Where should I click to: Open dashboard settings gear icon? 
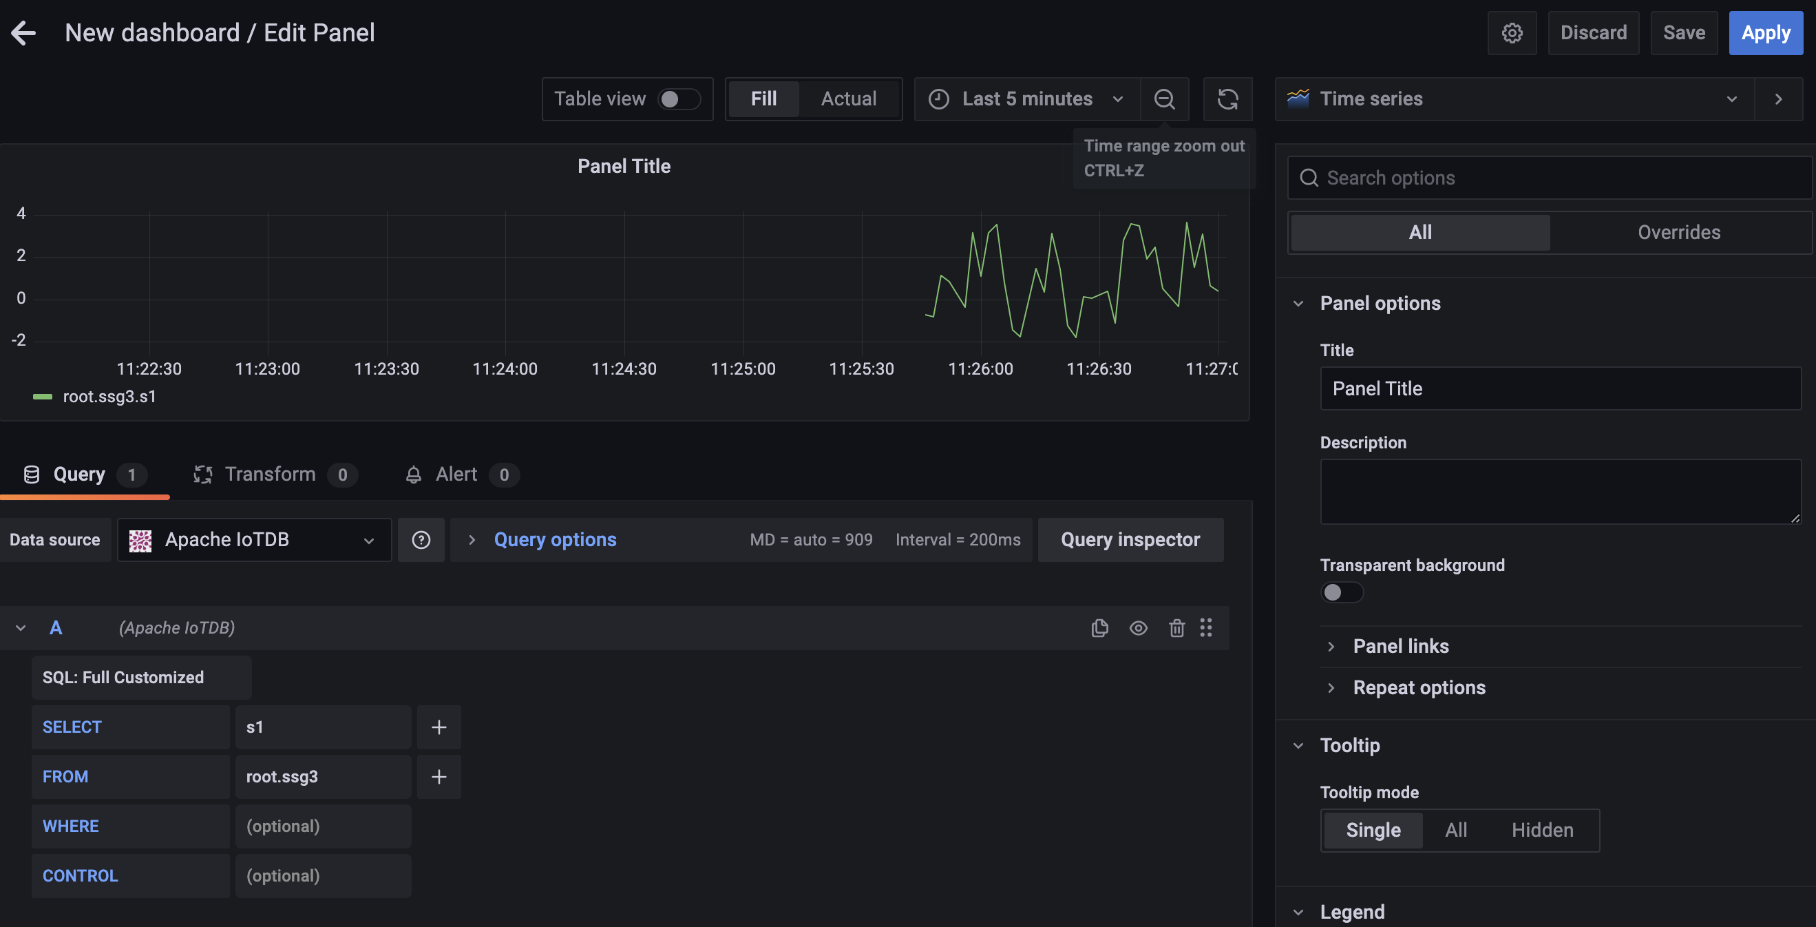[x=1512, y=32]
